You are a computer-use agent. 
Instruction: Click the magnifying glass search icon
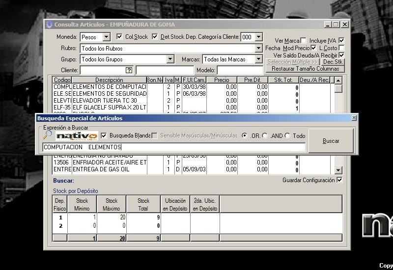click(48, 135)
